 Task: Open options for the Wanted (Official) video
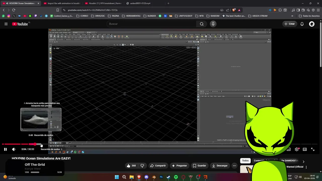coord(306,167)
